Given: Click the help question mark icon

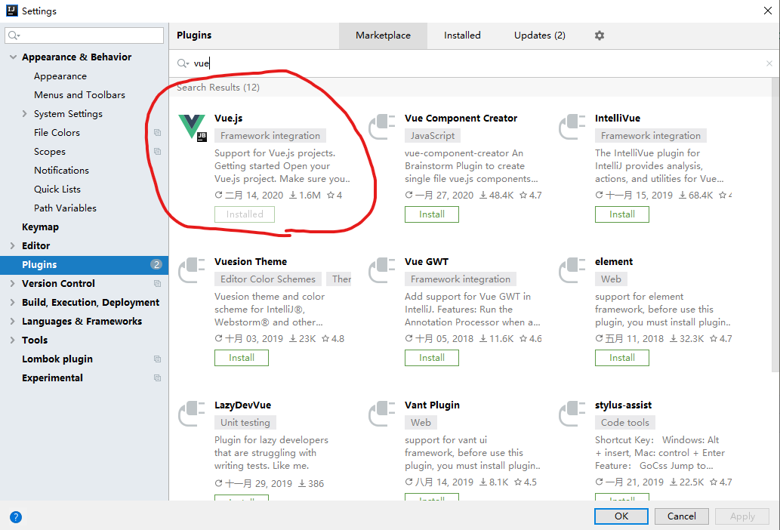Looking at the screenshot, I should pyautogui.click(x=16, y=517).
